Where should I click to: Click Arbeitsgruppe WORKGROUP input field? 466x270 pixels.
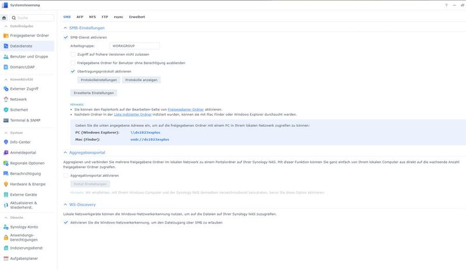coord(135,46)
